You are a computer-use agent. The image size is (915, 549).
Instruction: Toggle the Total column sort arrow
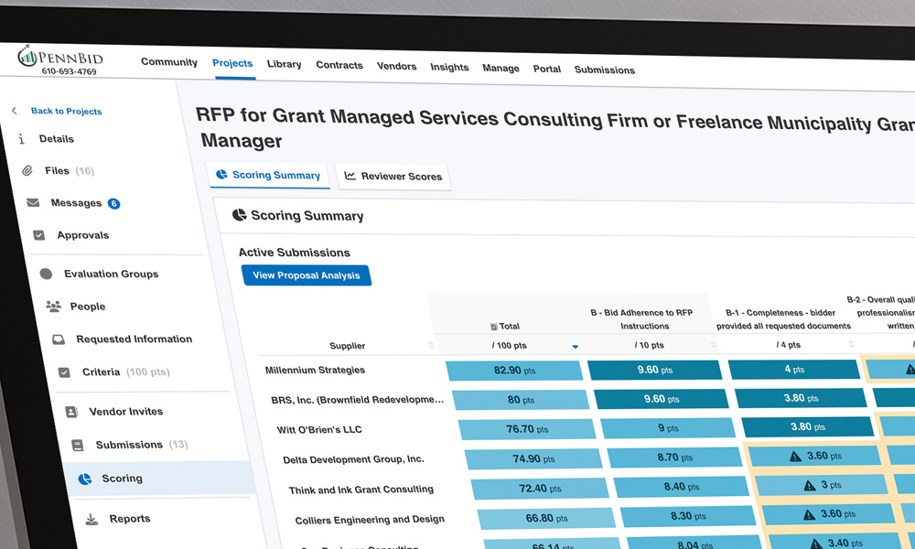[575, 347]
